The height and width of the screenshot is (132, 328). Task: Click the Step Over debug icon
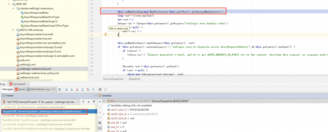coord(66,89)
